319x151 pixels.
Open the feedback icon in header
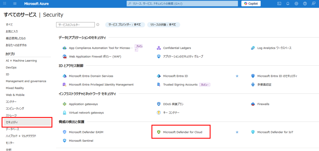coord(313,3)
